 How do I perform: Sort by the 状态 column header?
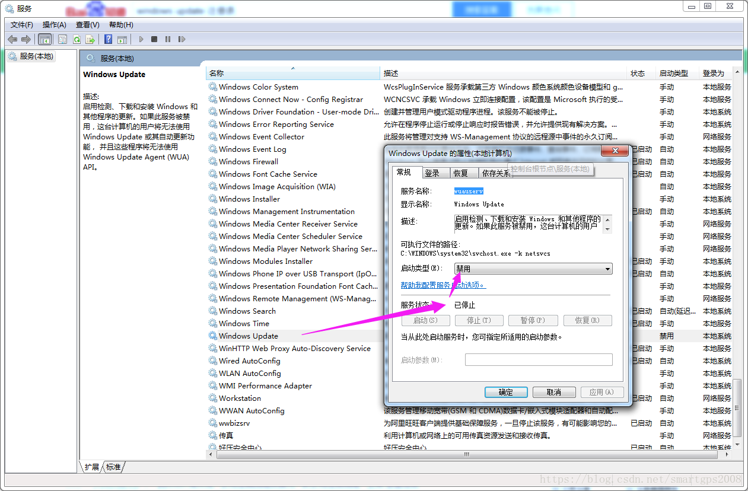(641, 73)
